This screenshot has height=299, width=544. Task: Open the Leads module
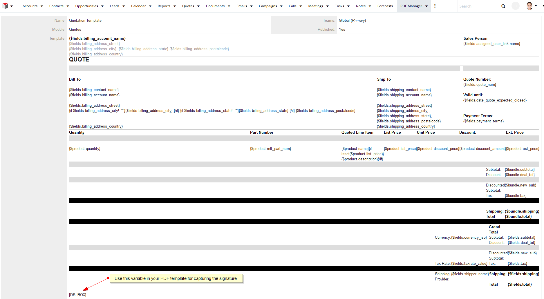coord(115,6)
